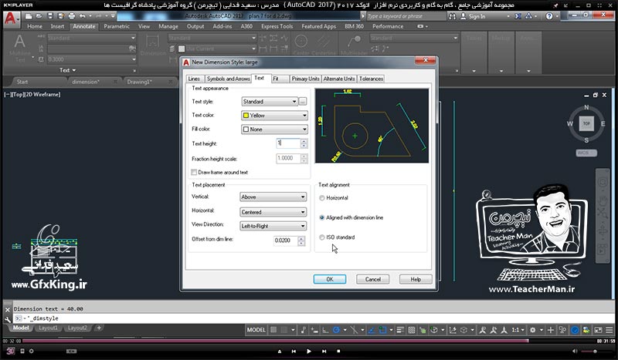Screen dimensions: 618x360
Task: Click the blue hardware acceleration circle icon
Action: [575, 330]
